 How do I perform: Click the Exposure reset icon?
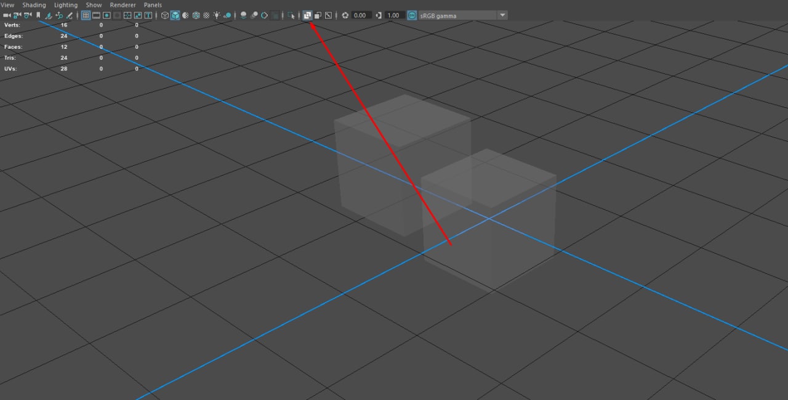point(345,15)
